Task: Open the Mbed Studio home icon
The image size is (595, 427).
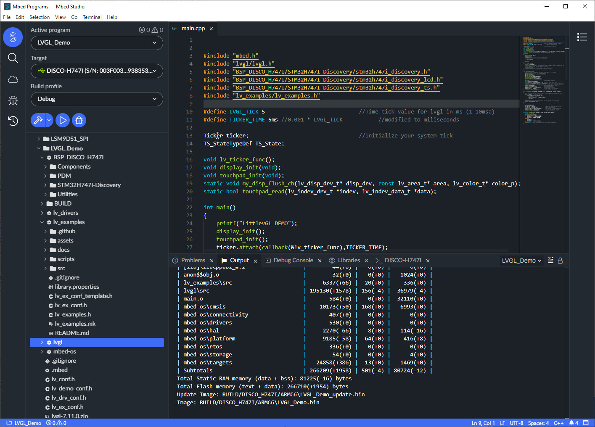Action: (13, 37)
